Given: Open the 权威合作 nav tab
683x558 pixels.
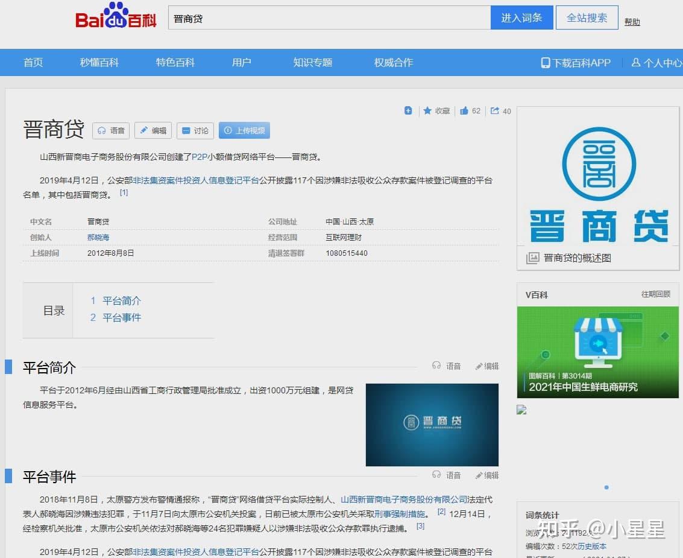Looking at the screenshot, I should pyautogui.click(x=393, y=62).
